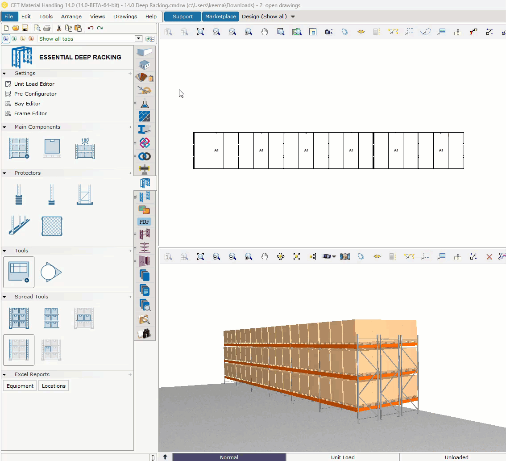Zoom out on the 2D view
Image resolution: width=506 pixels, height=461 pixels.
coord(232,32)
